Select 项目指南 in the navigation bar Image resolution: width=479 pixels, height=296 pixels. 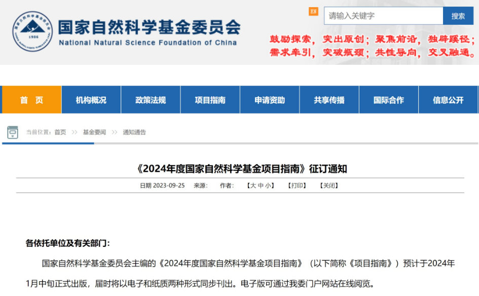[x=210, y=100]
